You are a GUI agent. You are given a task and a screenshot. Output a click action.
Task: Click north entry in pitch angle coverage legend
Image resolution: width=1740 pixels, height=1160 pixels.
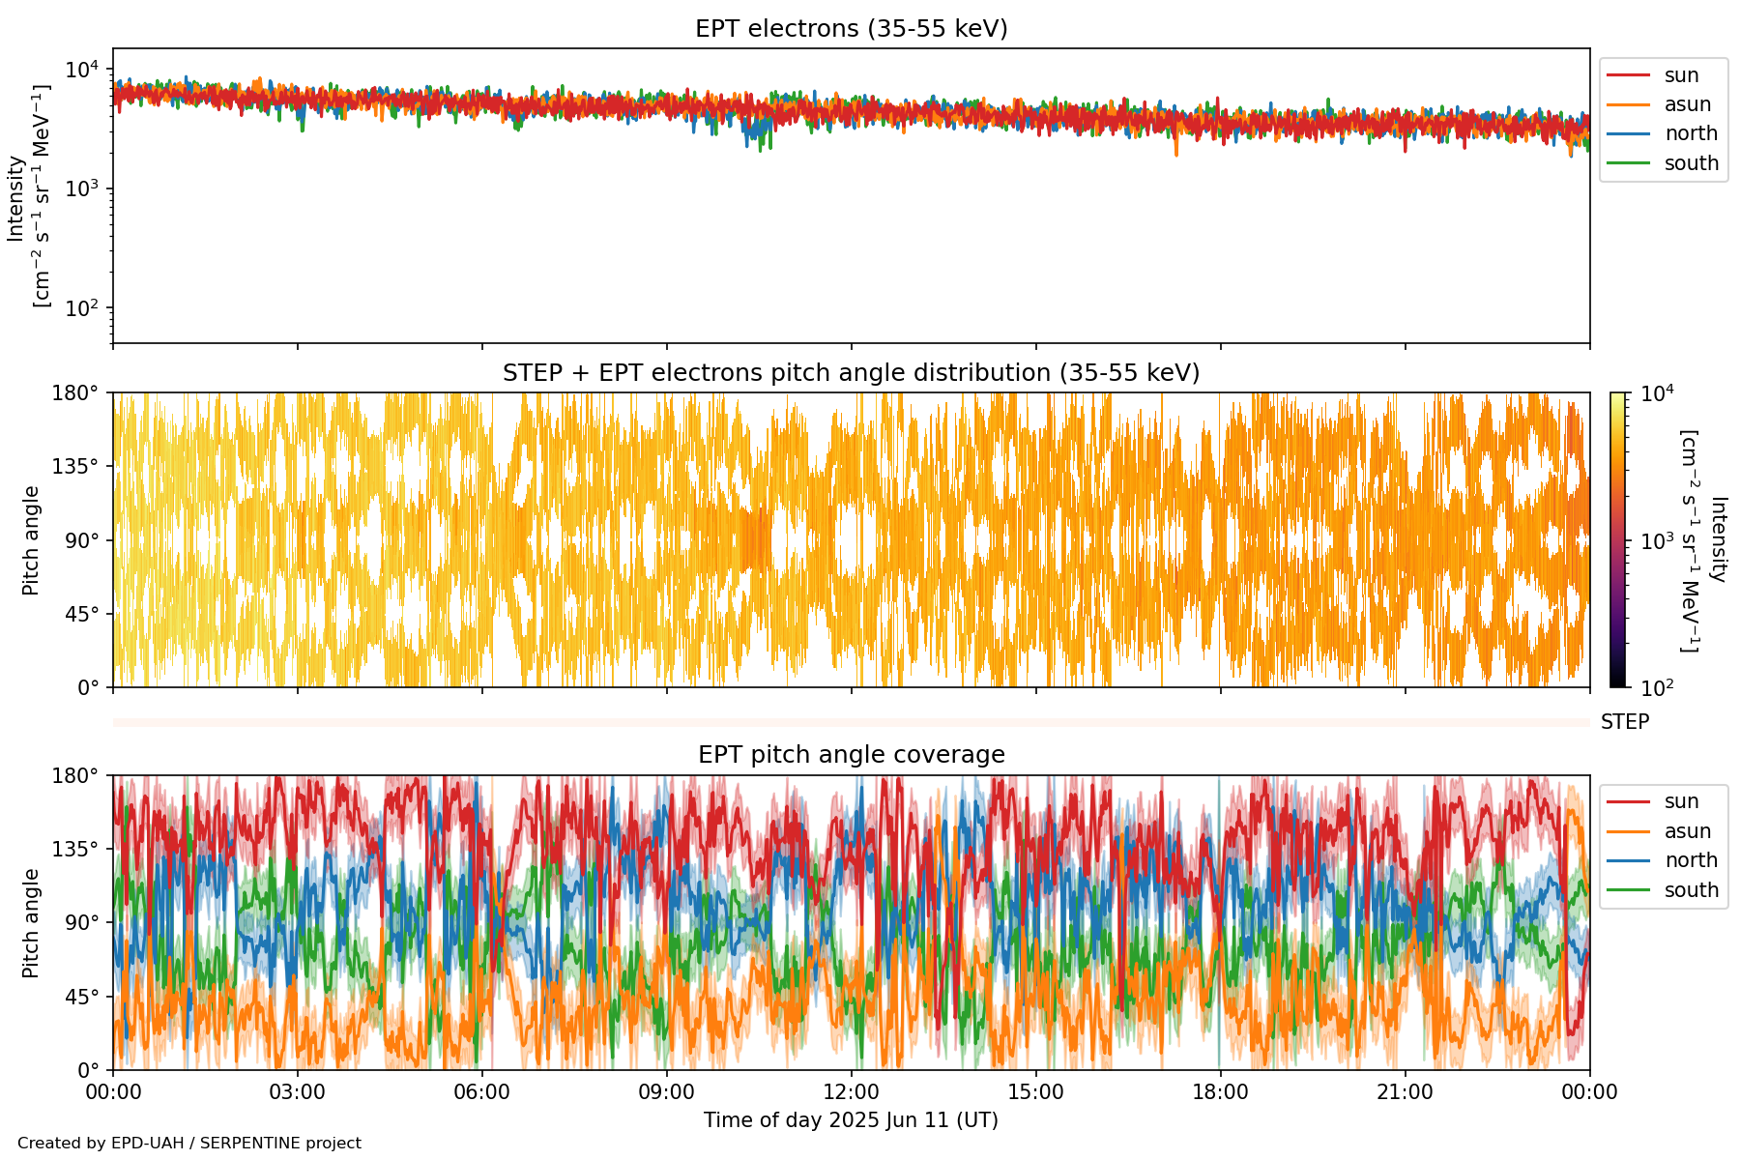pos(1690,860)
